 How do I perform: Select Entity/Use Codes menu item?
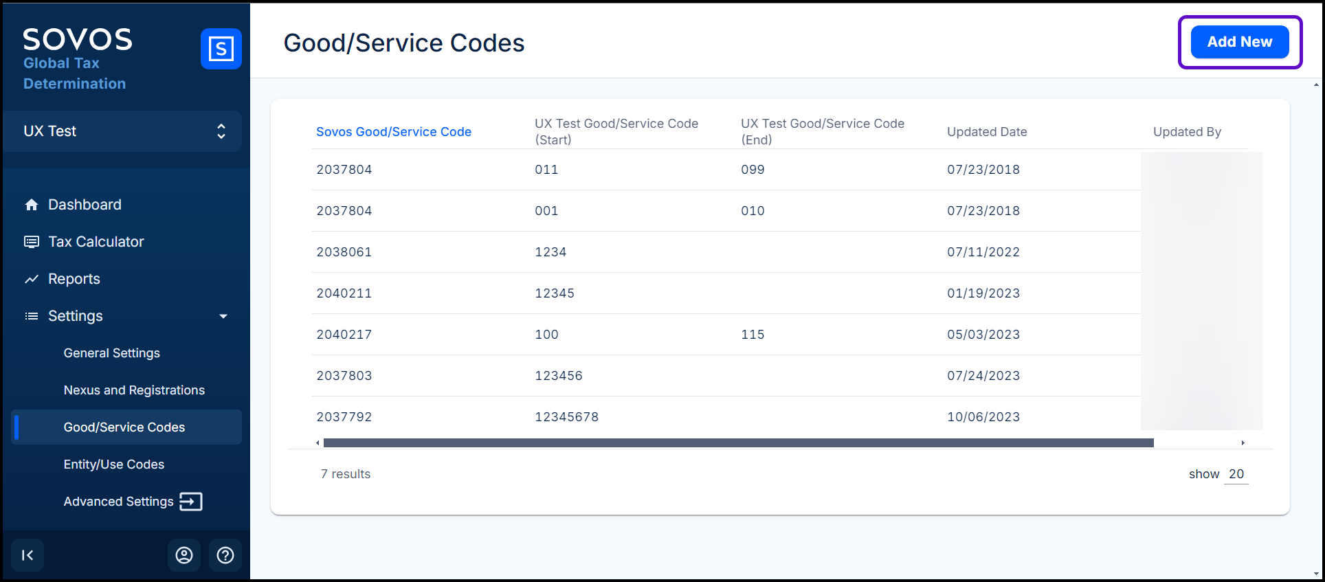tap(114, 465)
